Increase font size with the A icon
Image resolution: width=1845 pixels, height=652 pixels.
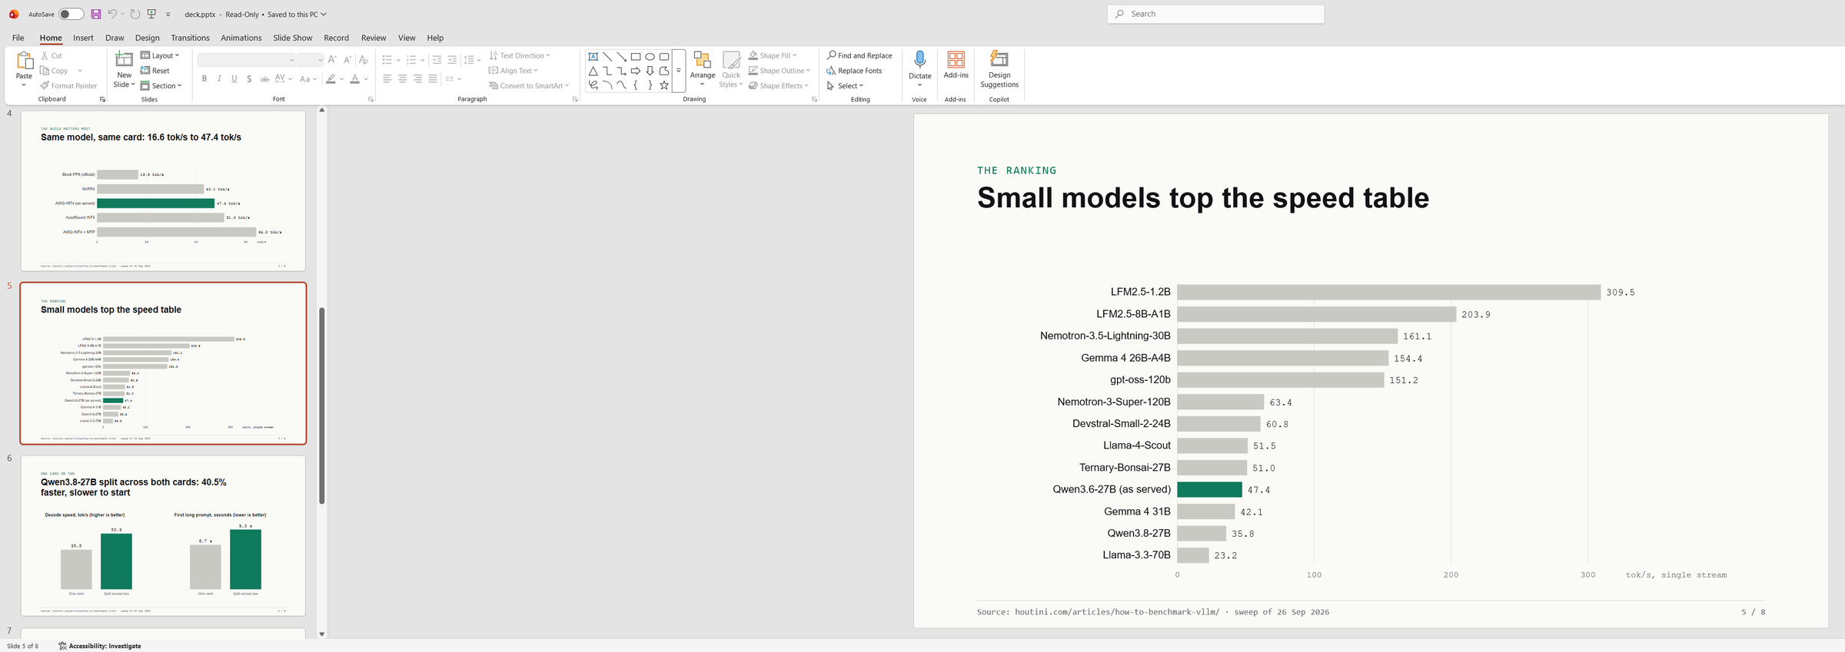(332, 59)
